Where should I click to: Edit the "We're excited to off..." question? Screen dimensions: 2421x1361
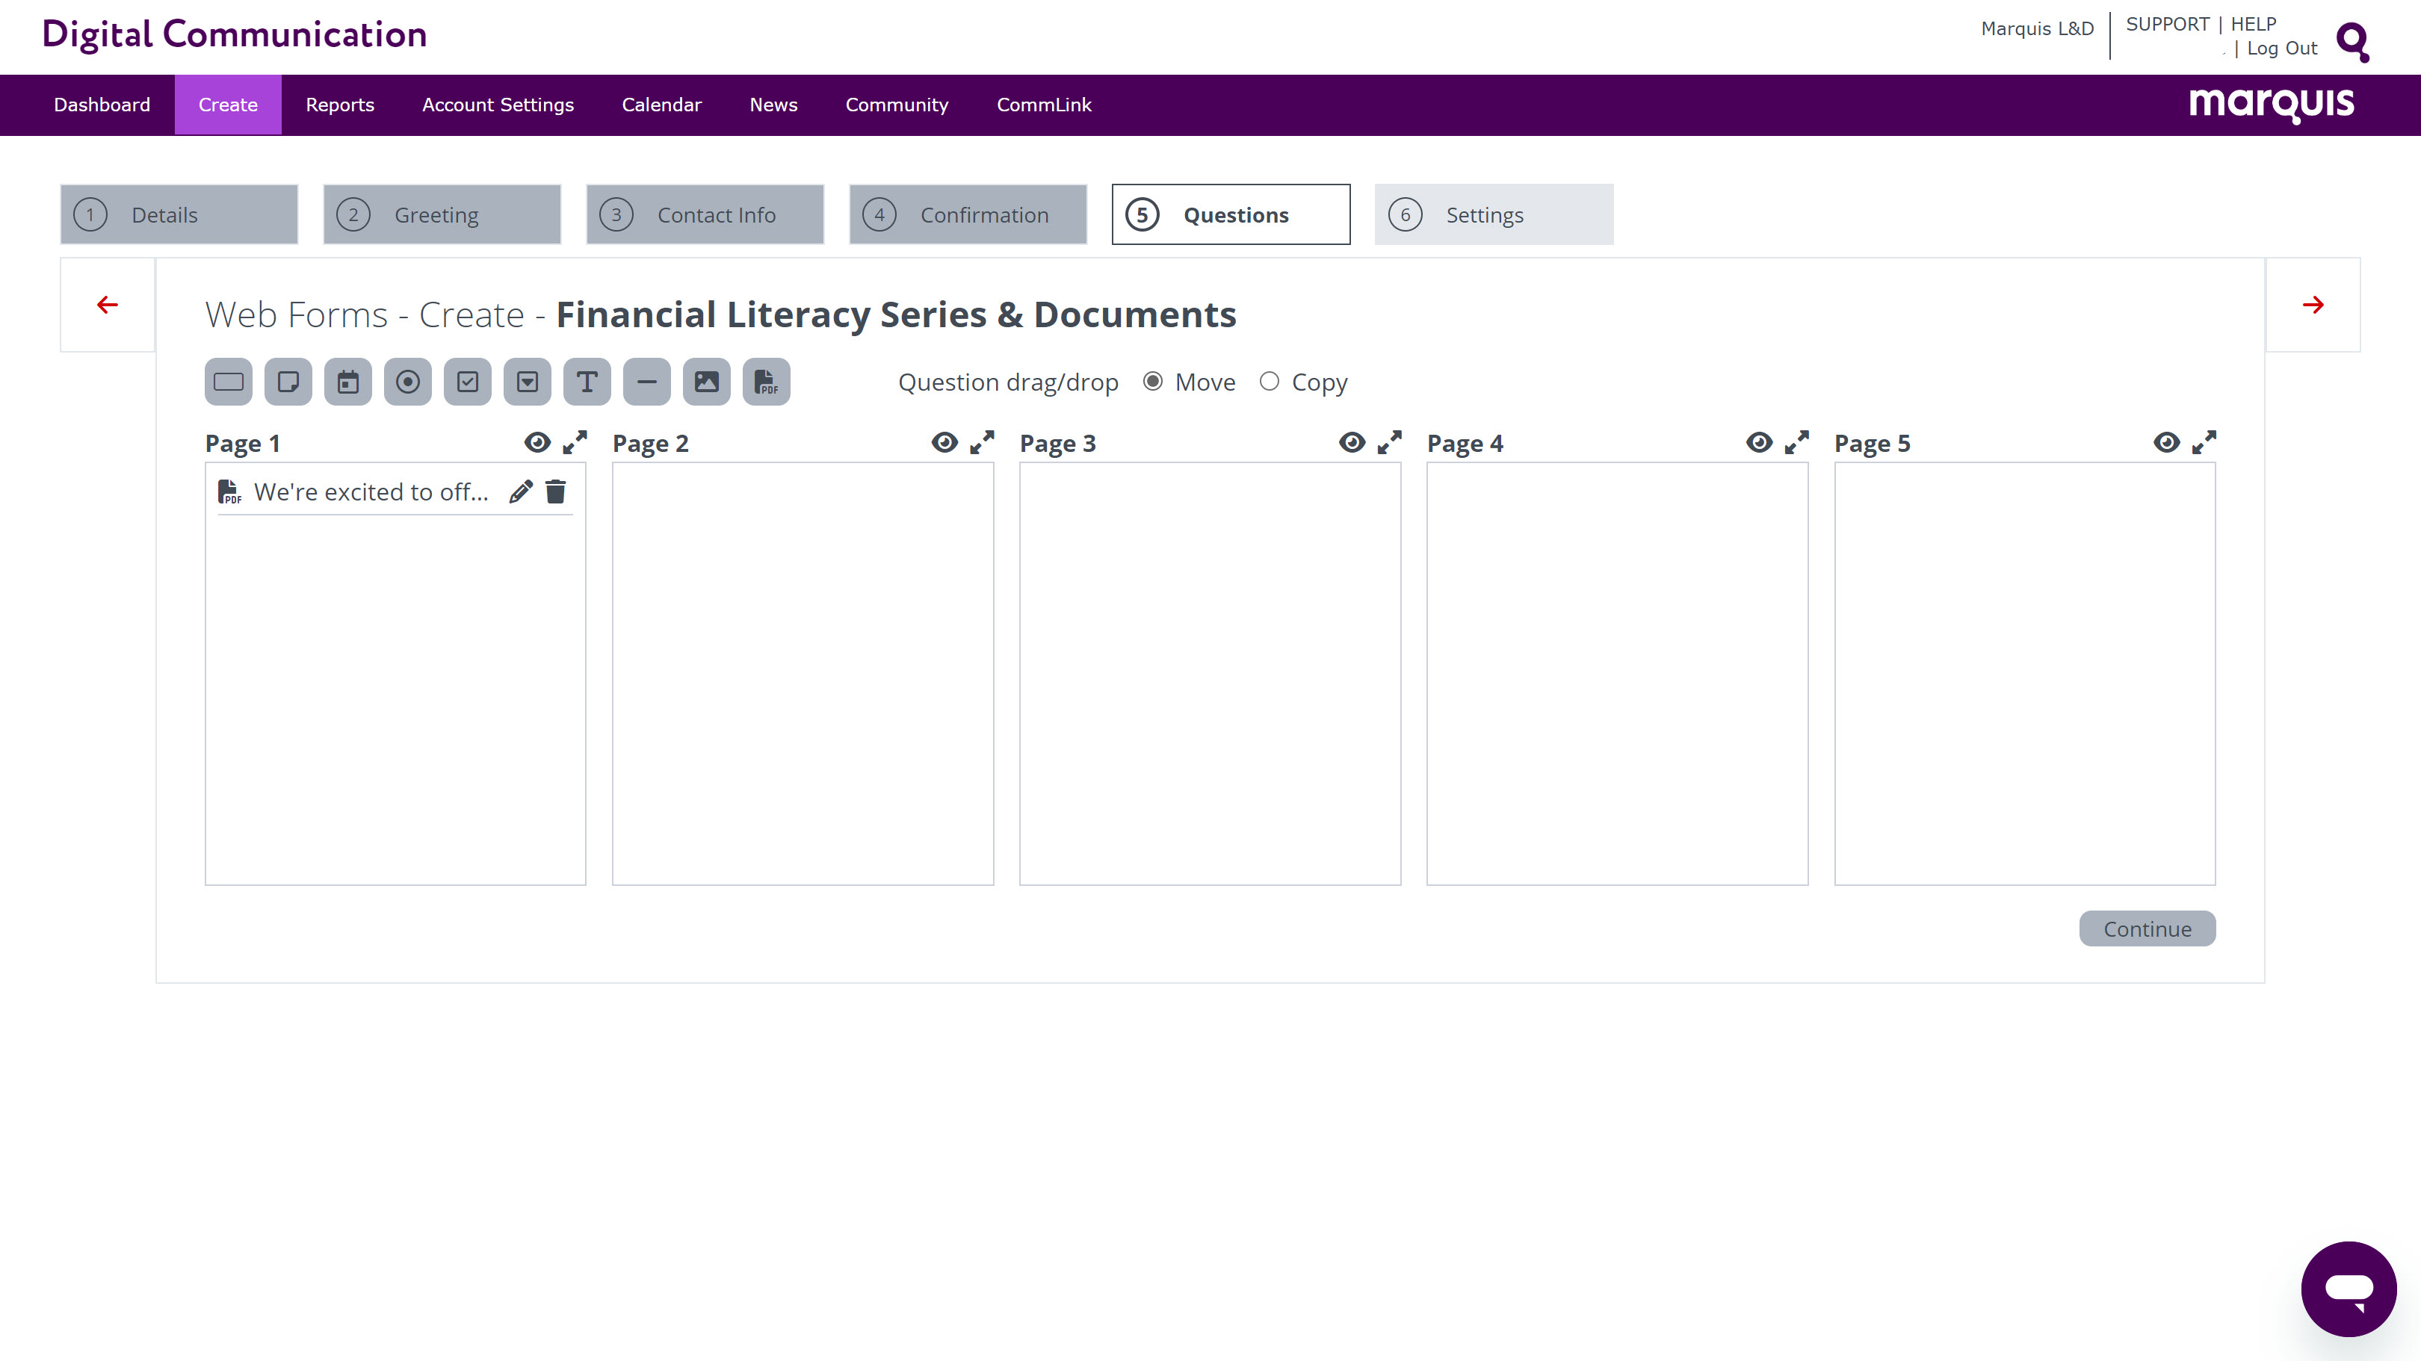(x=521, y=492)
